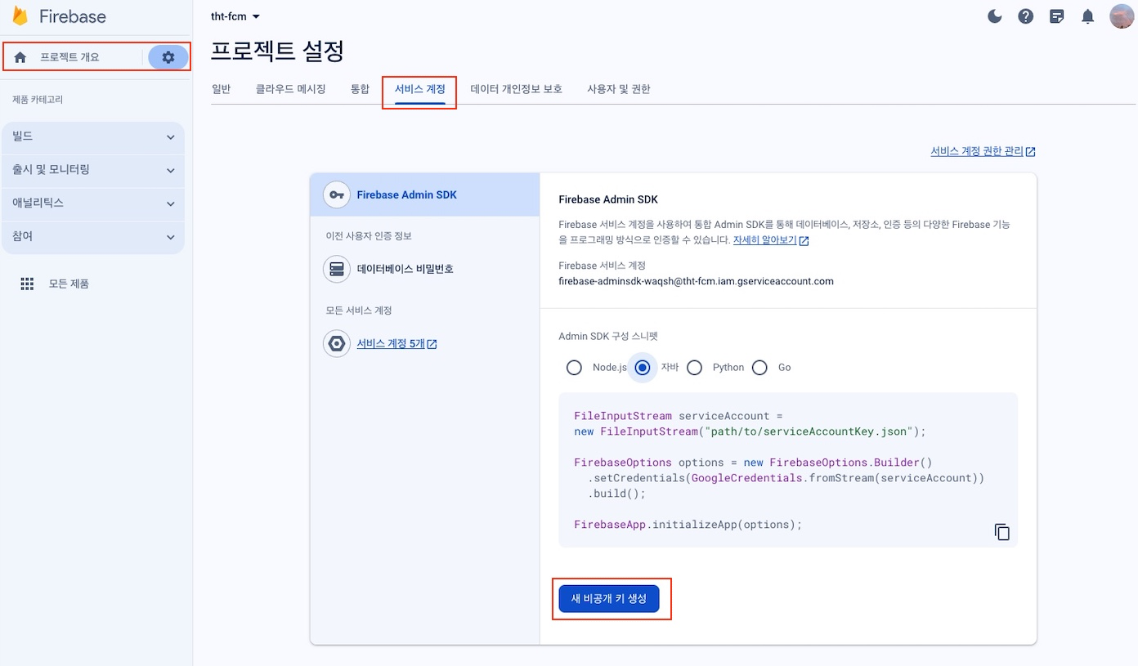Switch to the 사용자 및 권한 tab
Screen dimensions: 1138x666
(x=619, y=89)
